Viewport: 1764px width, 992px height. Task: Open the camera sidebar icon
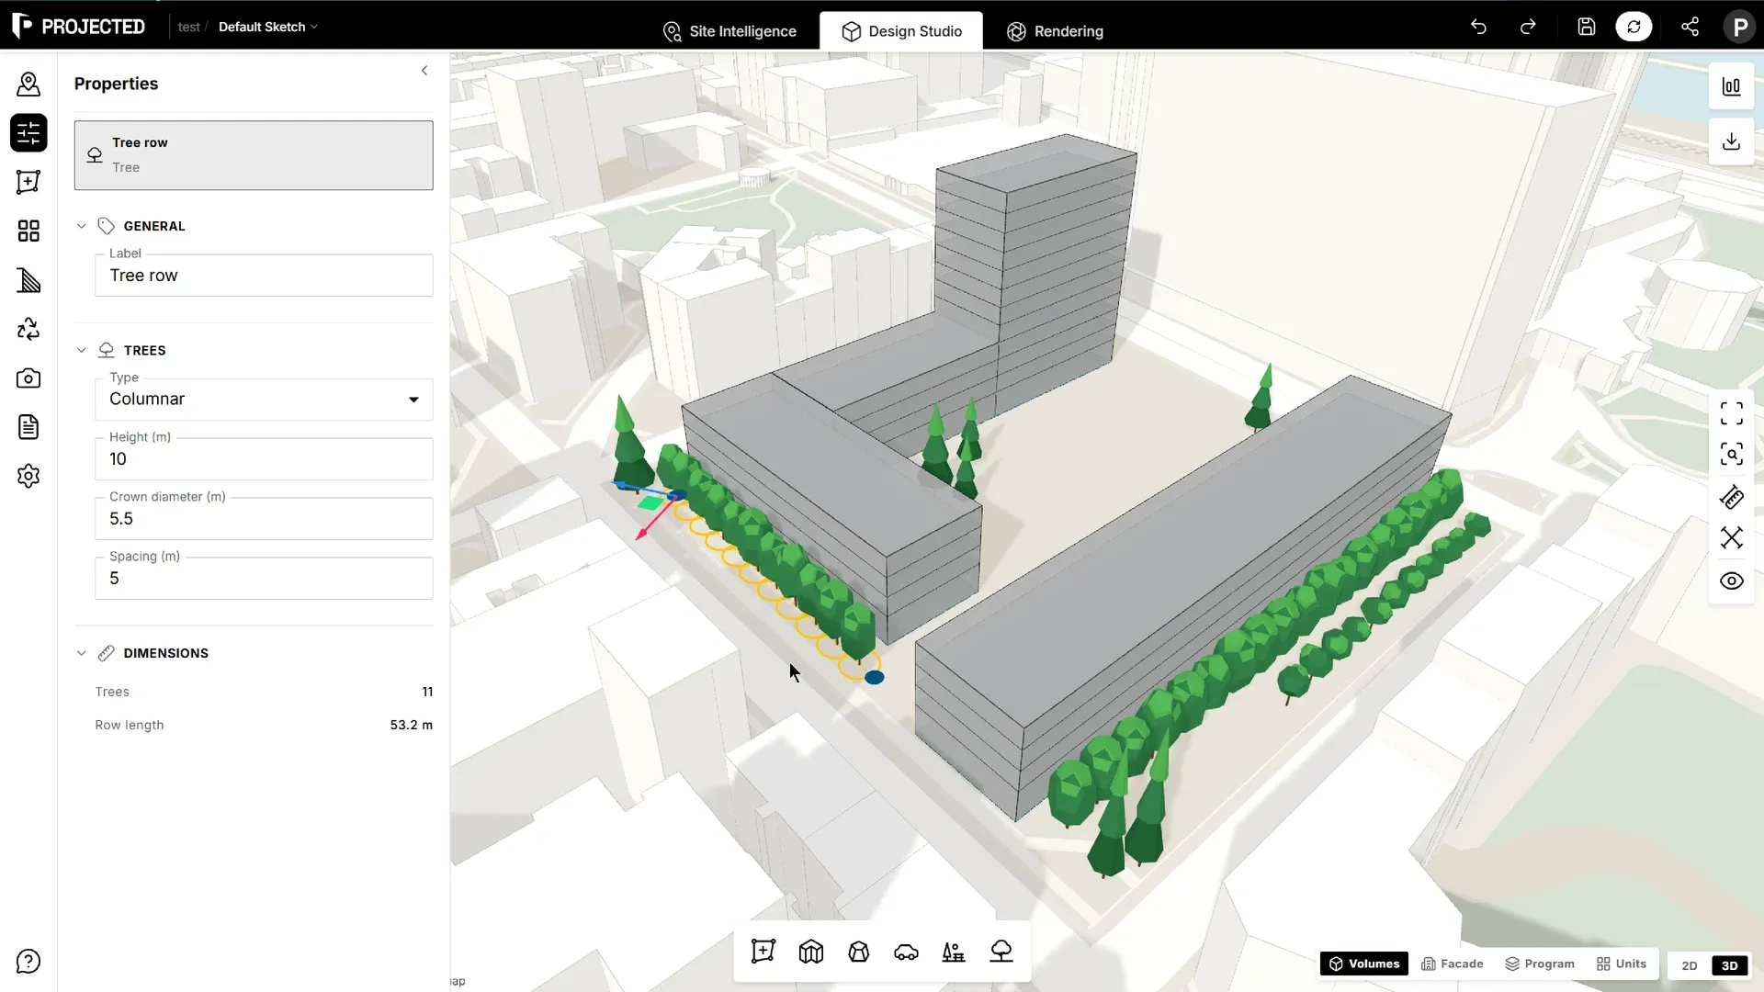coord(28,378)
